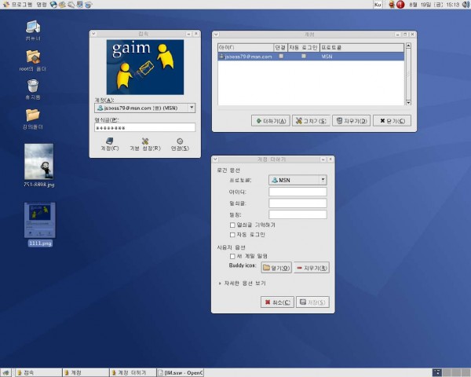
Task: Sort by the Protocol column header
Action: pos(362,47)
